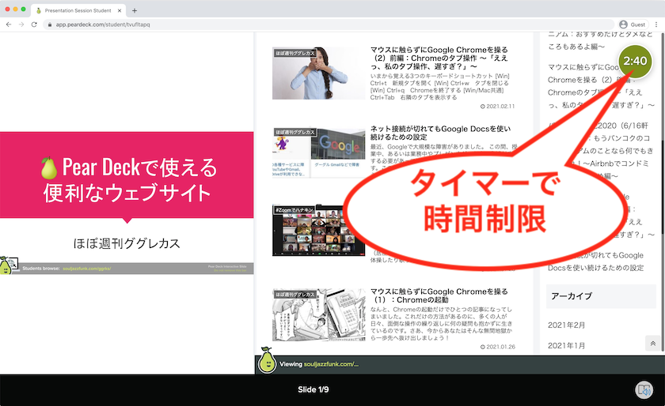The width and height of the screenshot is (665, 406).
Task: Click the scroll-to-top double chevron button
Action: [x=652, y=343]
